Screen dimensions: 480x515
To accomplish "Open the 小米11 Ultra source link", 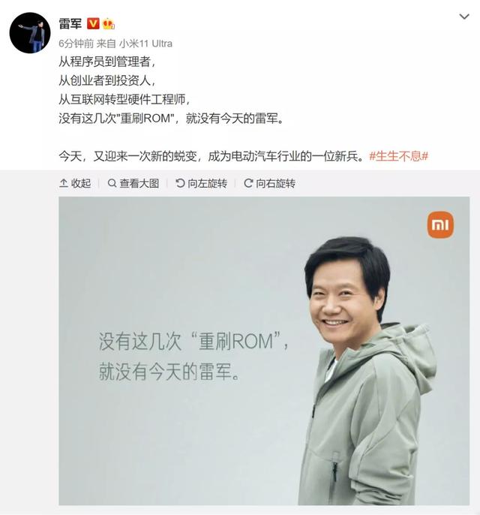I will click(x=145, y=44).
